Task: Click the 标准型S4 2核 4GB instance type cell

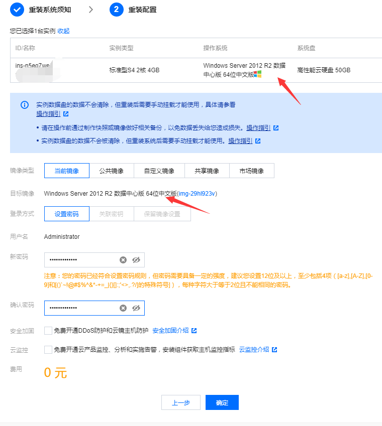Action: (134, 70)
